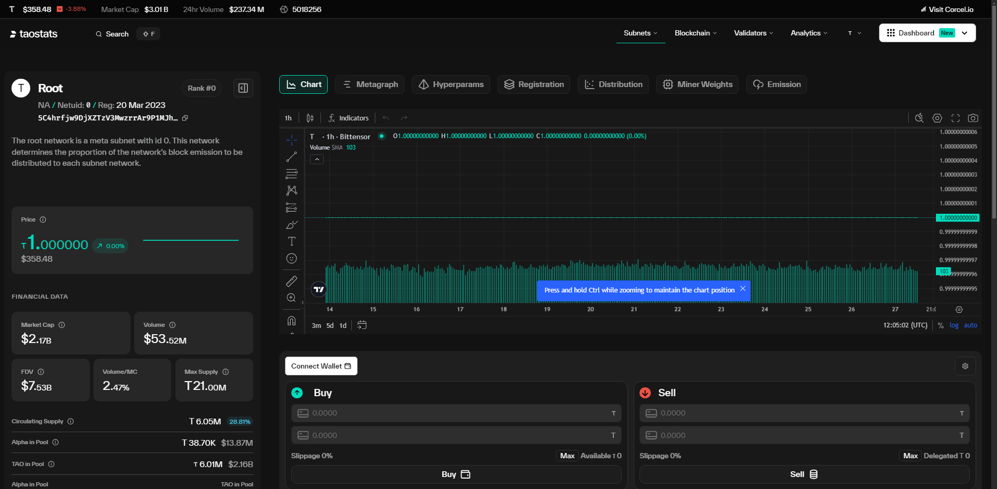The height and width of the screenshot is (489, 997).
Task: Click the green current price label on axis
Action: coord(958,218)
